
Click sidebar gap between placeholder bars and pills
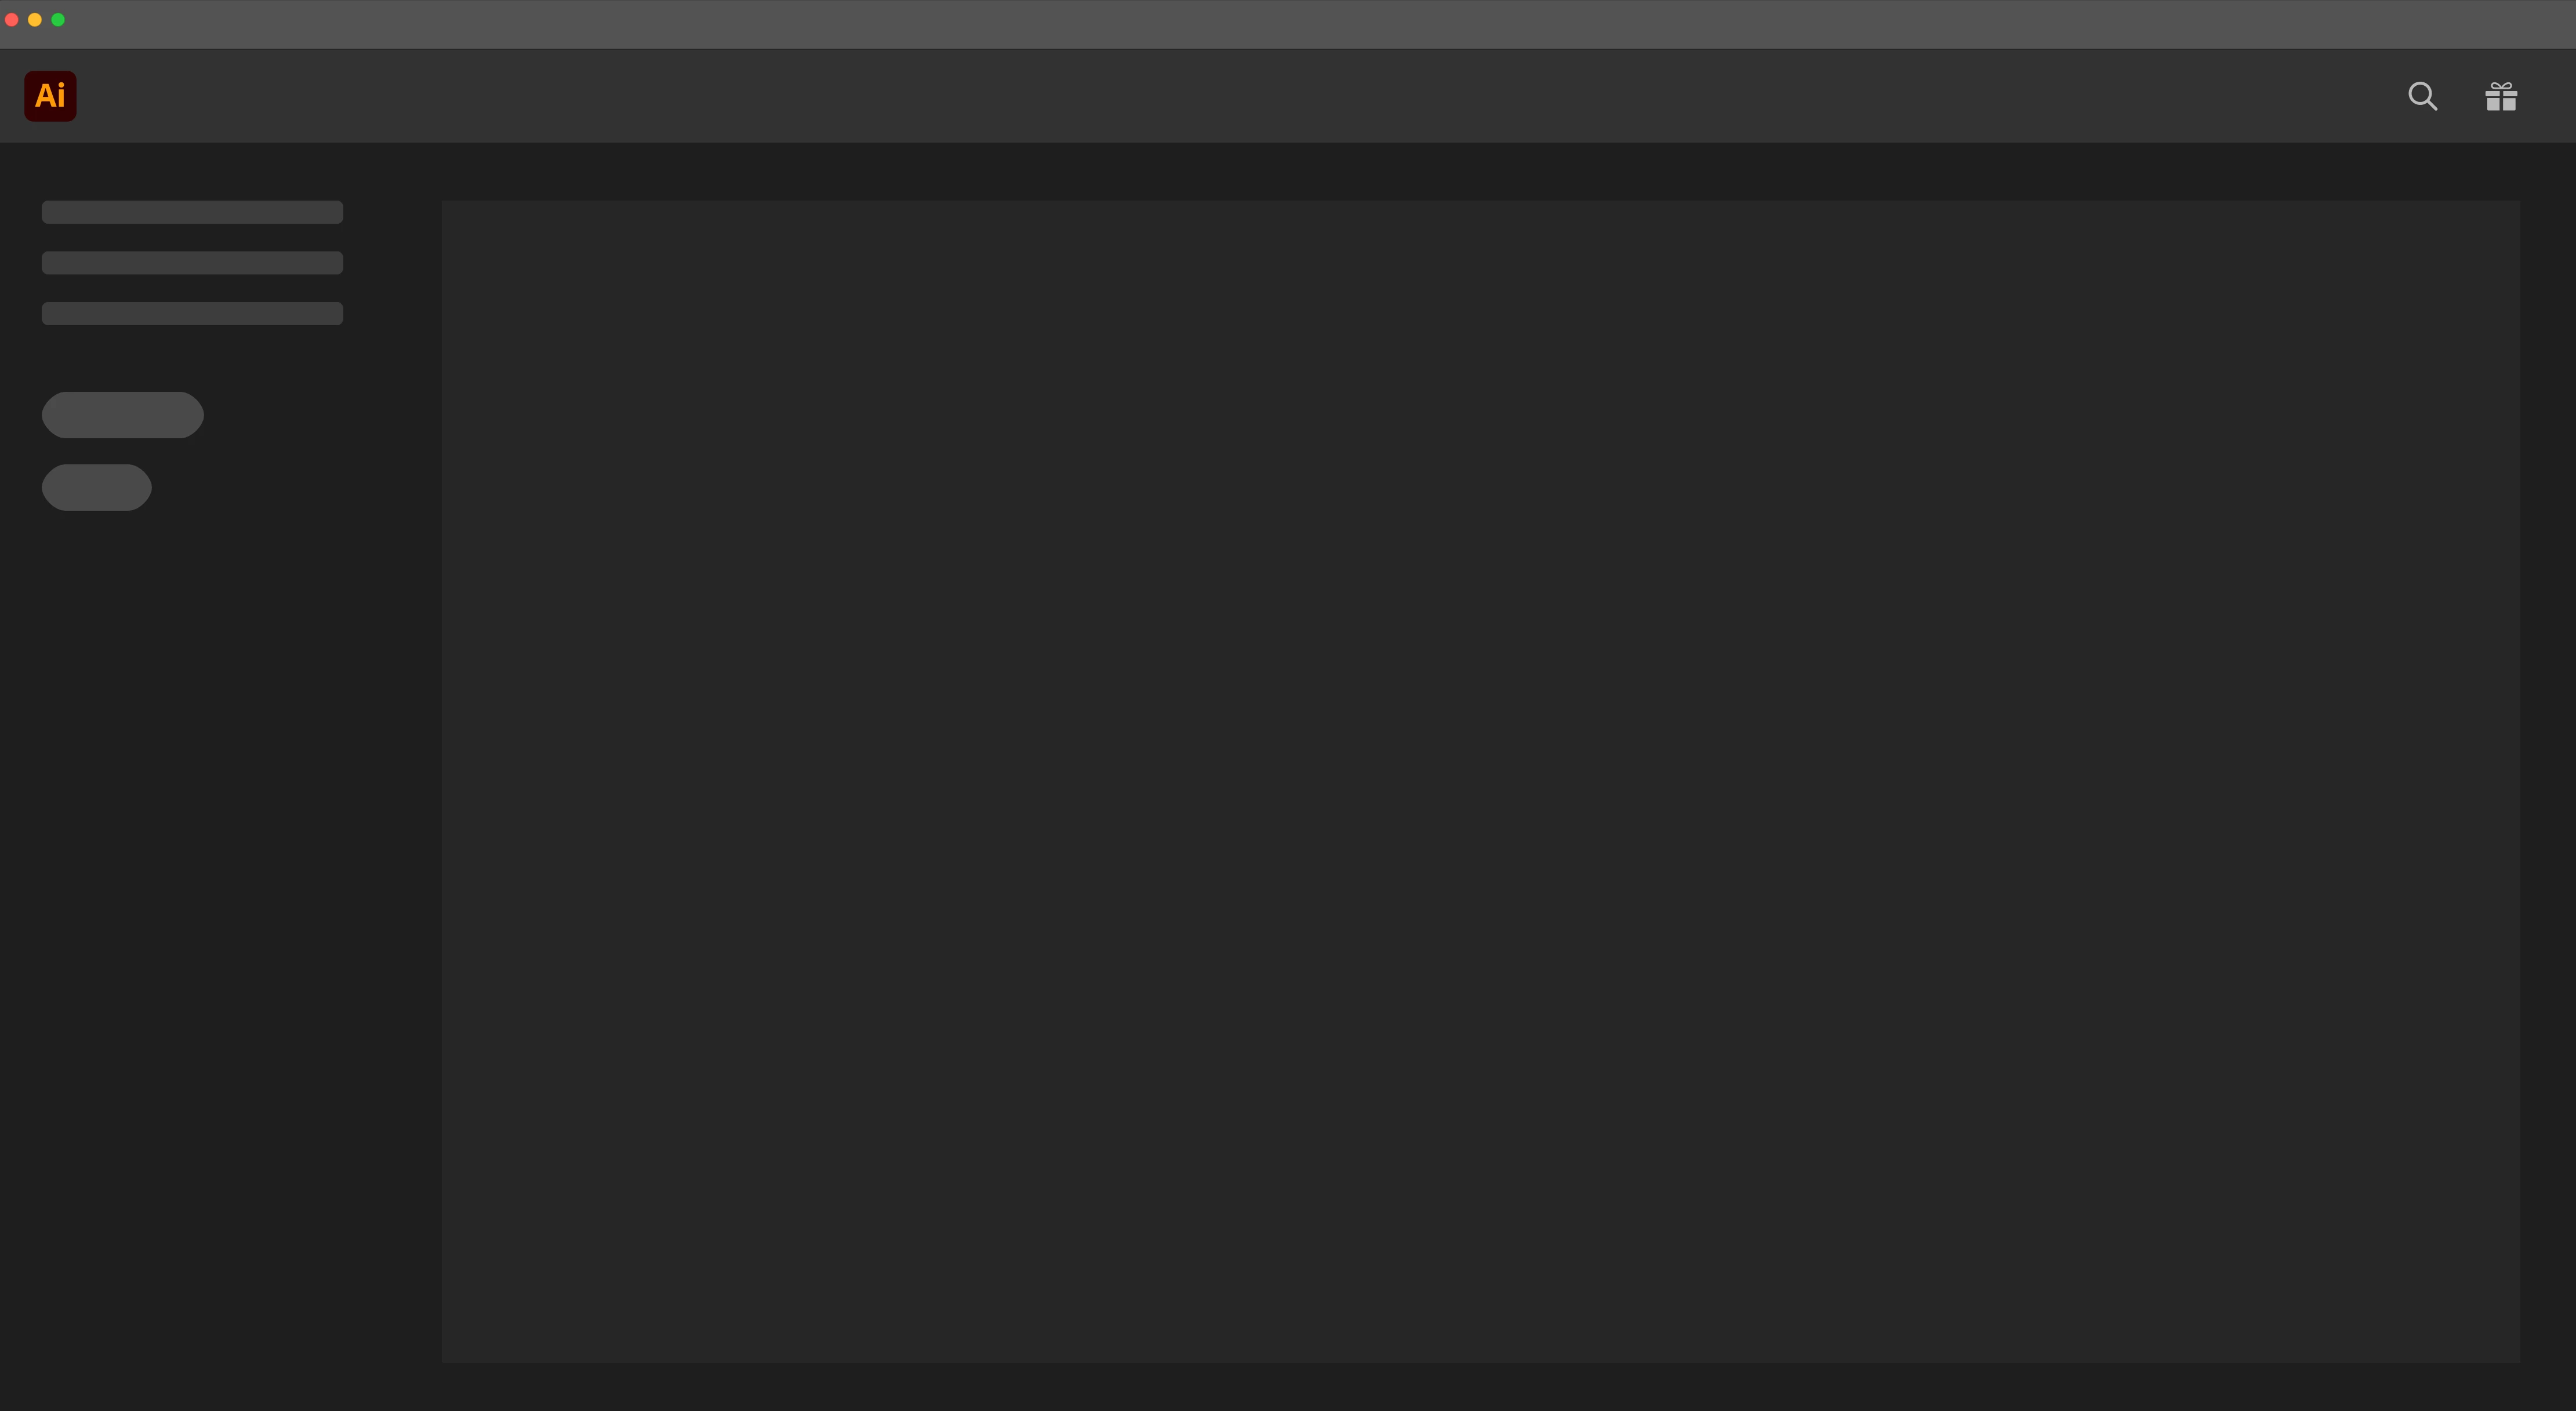tap(192, 359)
